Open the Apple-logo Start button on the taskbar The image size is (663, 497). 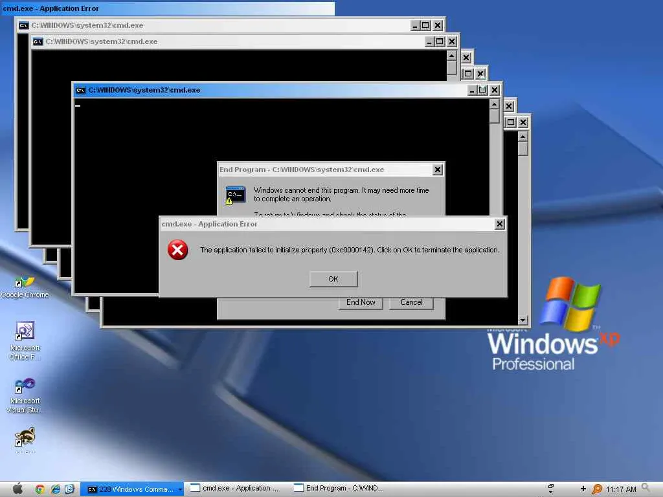pyautogui.click(x=17, y=489)
